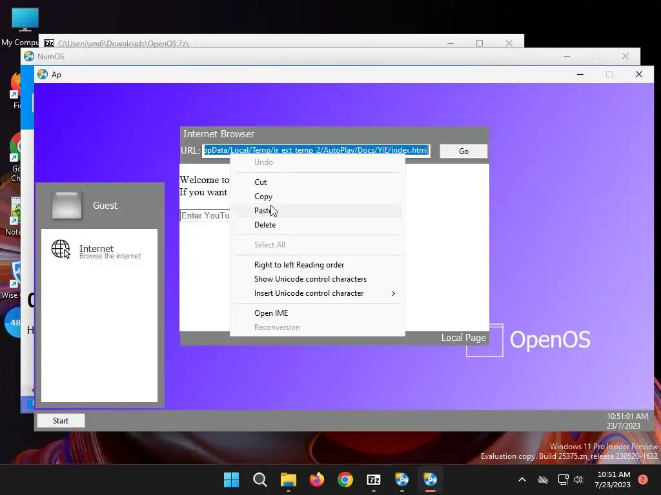Click the OpenOS clock at 10:51:01 AM
Image resolution: width=661 pixels, height=495 pixels.
pyautogui.click(x=627, y=416)
